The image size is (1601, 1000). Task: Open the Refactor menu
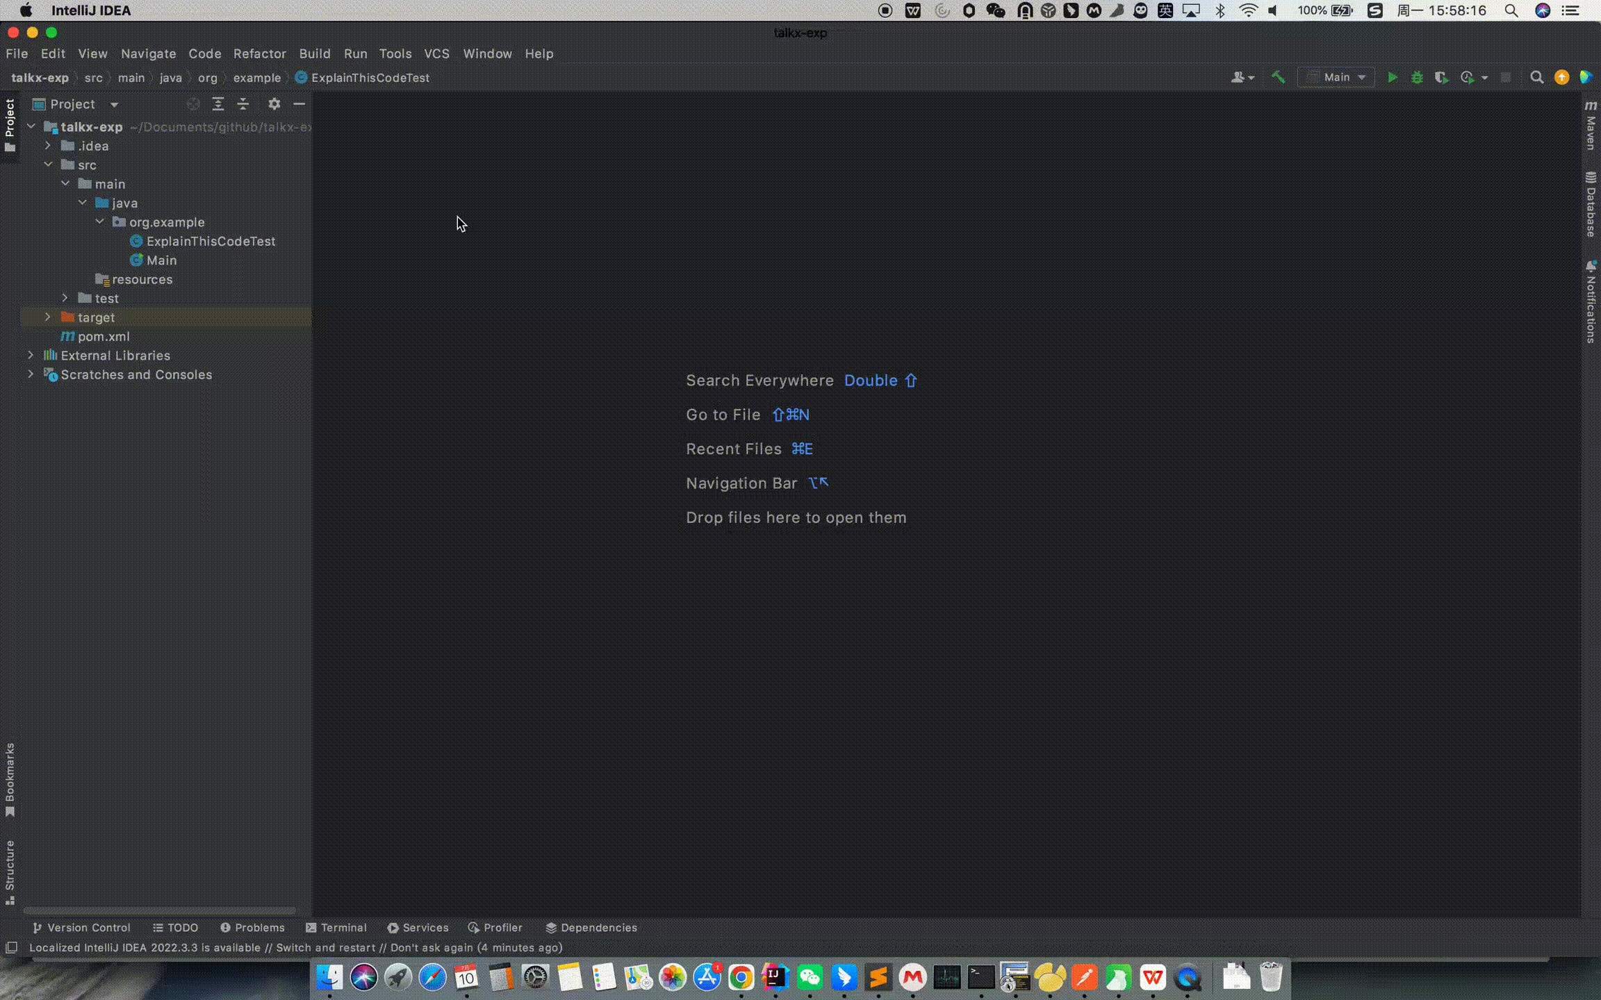tap(260, 53)
